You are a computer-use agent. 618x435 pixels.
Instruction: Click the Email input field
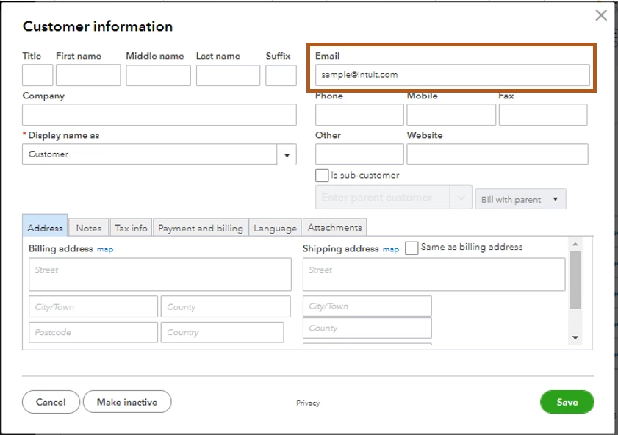pyautogui.click(x=452, y=75)
